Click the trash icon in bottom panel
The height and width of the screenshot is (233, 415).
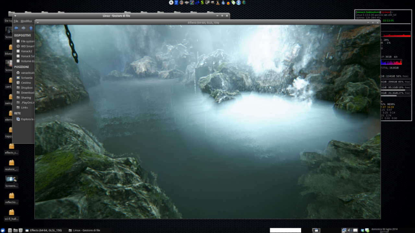point(20,230)
